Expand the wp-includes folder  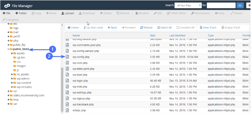[x=12, y=87]
